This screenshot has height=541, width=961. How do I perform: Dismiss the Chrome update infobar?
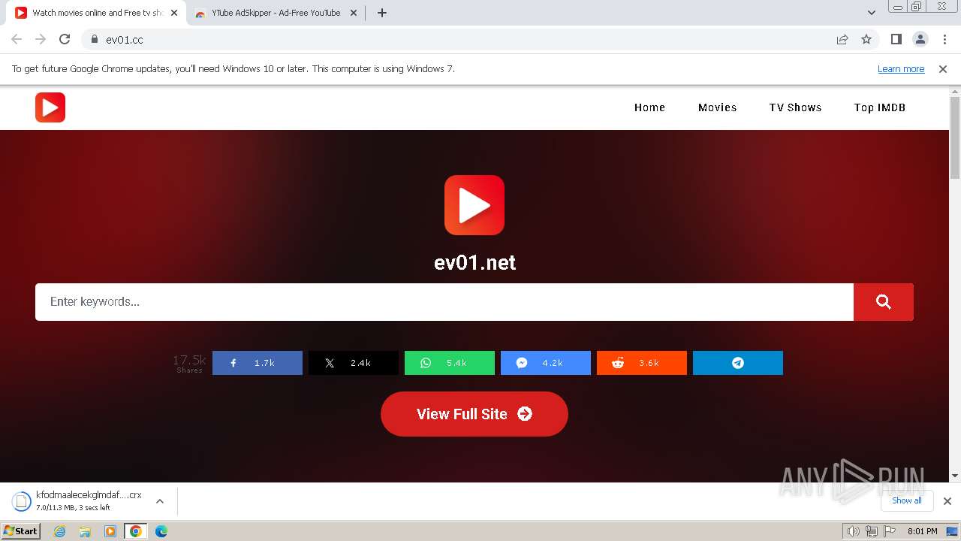pyautogui.click(x=943, y=68)
